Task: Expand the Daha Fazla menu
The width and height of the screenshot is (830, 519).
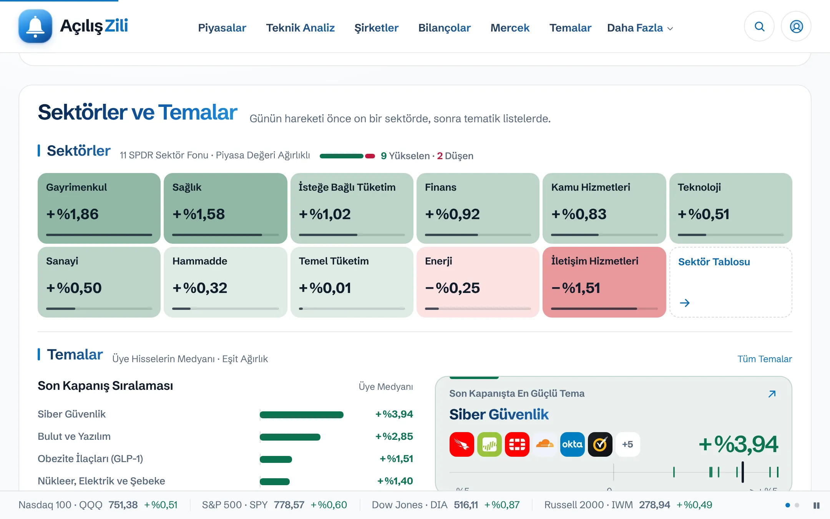Action: 640,28
